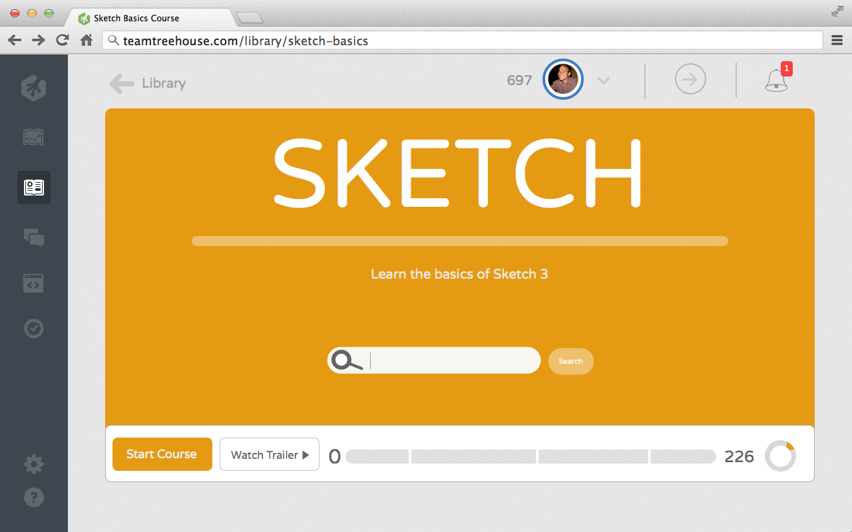Image resolution: width=852 pixels, height=532 pixels.
Task: Expand the profile dropdown chevron
Action: [x=604, y=80]
